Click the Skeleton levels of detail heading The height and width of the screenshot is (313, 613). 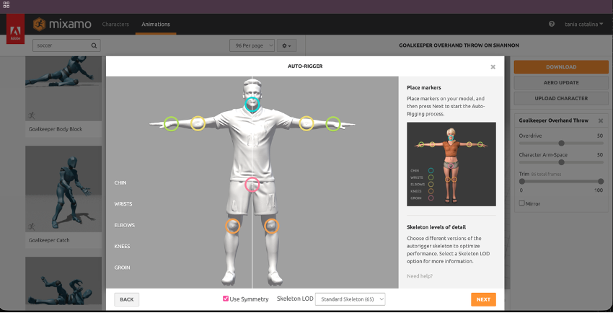coord(436,227)
